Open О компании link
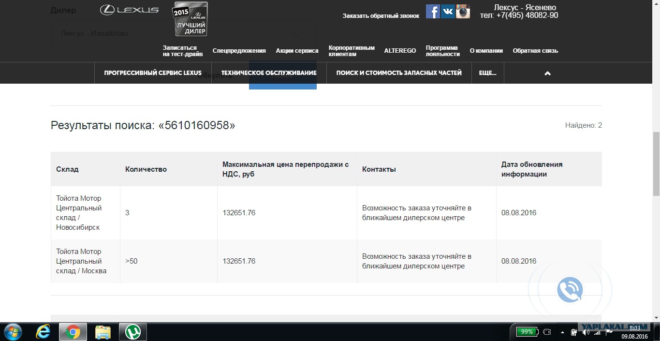Image resolution: width=660 pixels, height=341 pixels. pos(486,51)
